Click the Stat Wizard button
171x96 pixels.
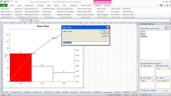tap(5, 9)
